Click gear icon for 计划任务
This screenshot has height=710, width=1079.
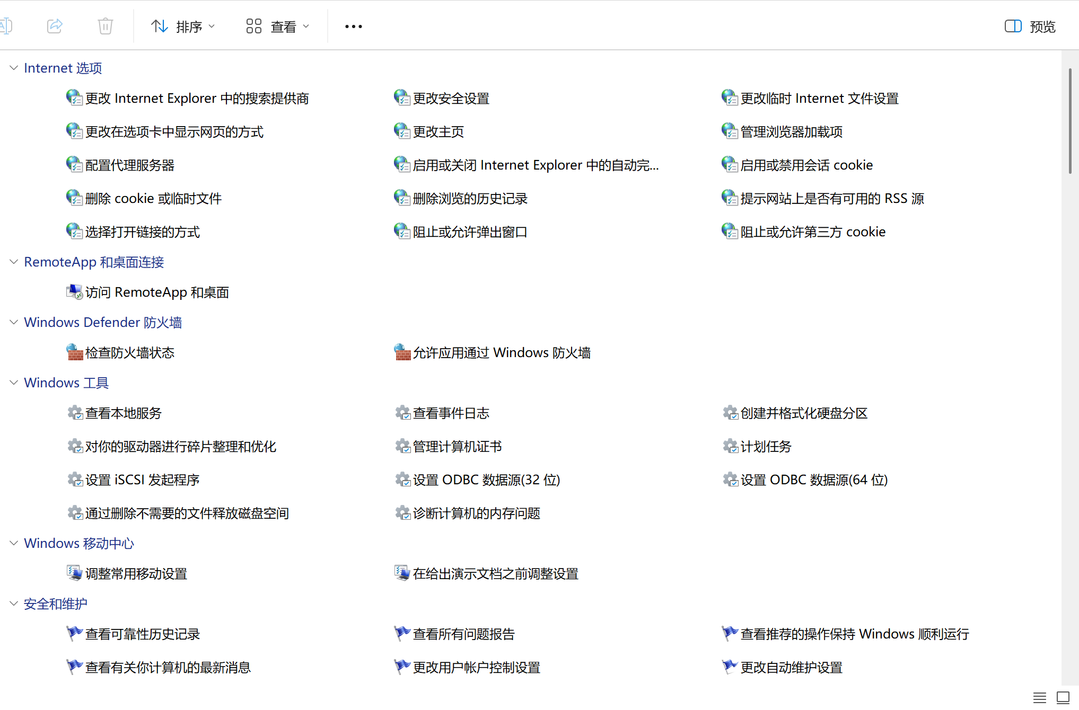(x=730, y=446)
